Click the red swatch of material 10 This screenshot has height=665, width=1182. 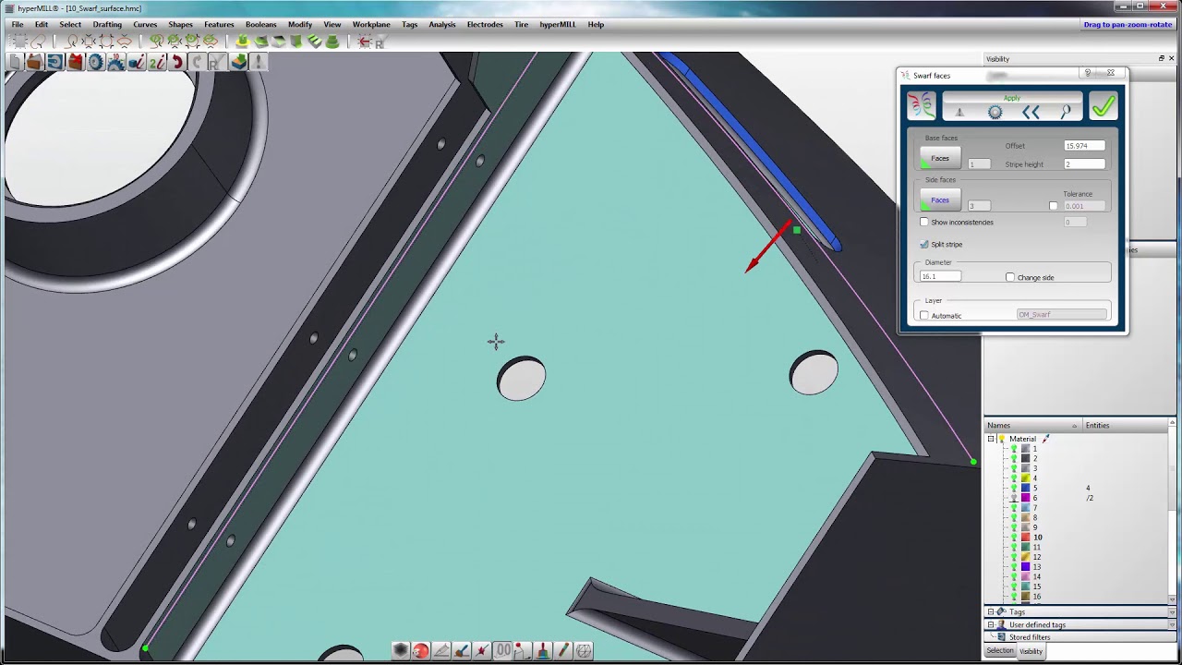click(1025, 537)
